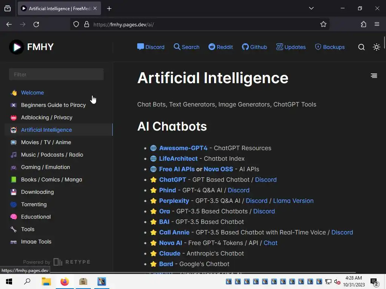The height and width of the screenshot is (289, 386).
Task: Open the Bard link
Action: pyautogui.click(x=166, y=264)
